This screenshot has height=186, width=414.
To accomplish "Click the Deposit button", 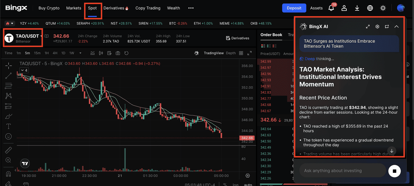I will pos(294,8).
